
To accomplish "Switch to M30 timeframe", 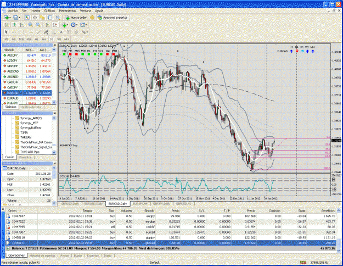I will click(x=29, y=39).
